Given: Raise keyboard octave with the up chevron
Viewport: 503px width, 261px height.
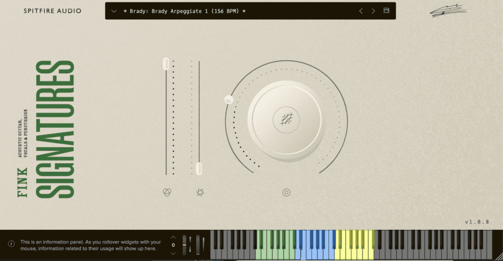Looking at the screenshot, I should point(173,238).
